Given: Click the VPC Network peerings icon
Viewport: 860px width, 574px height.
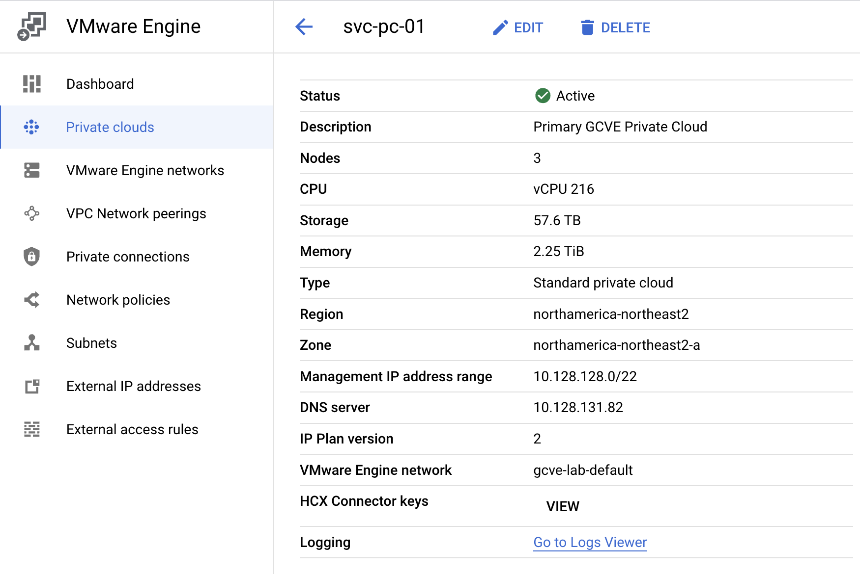Looking at the screenshot, I should 32,213.
